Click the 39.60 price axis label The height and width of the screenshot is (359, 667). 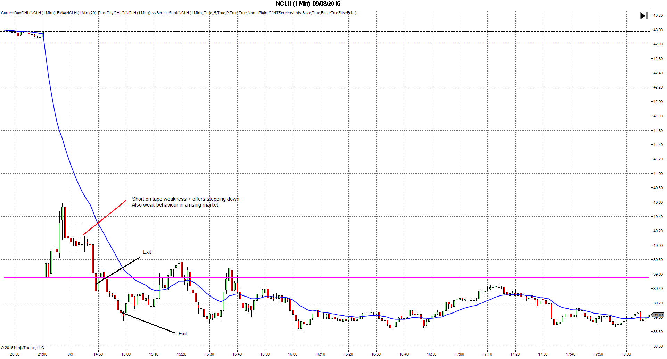(x=658, y=274)
